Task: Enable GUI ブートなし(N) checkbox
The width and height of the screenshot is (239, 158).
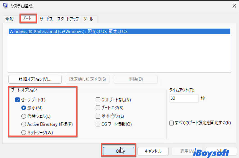Action: (x=98, y=100)
